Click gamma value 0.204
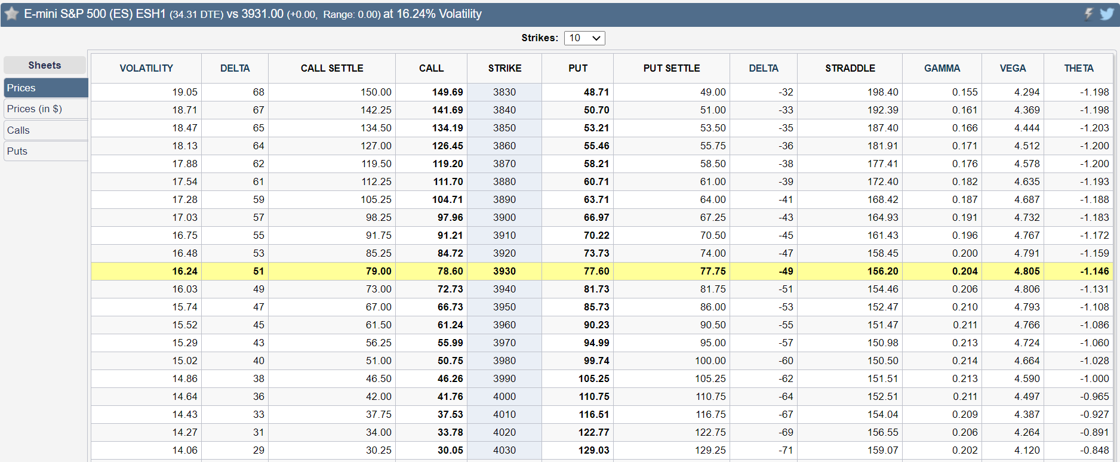The height and width of the screenshot is (462, 1120). pyautogui.click(x=965, y=271)
